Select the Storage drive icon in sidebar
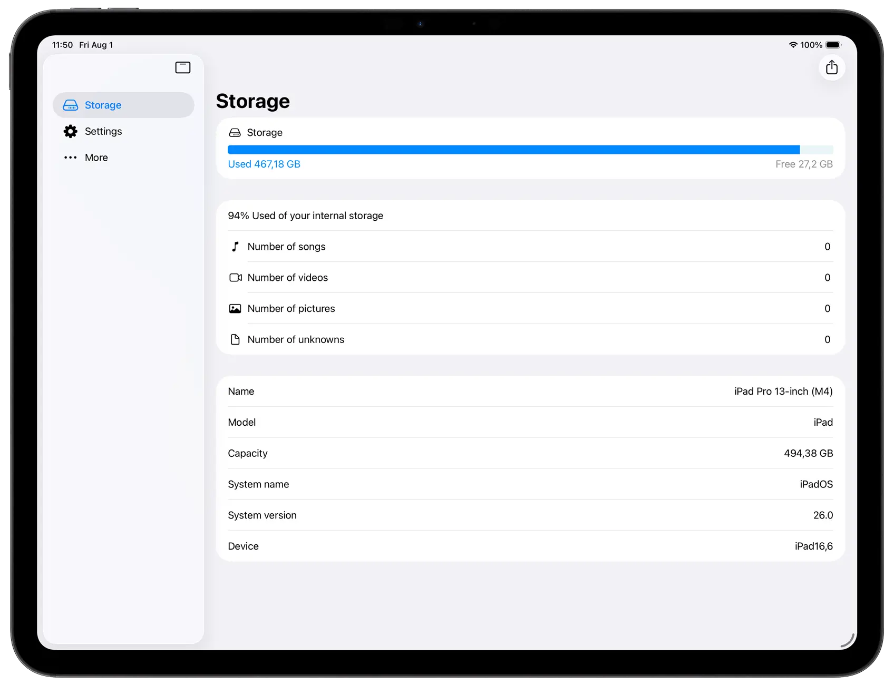This screenshot has width=894, height=685. pos(71,105)
